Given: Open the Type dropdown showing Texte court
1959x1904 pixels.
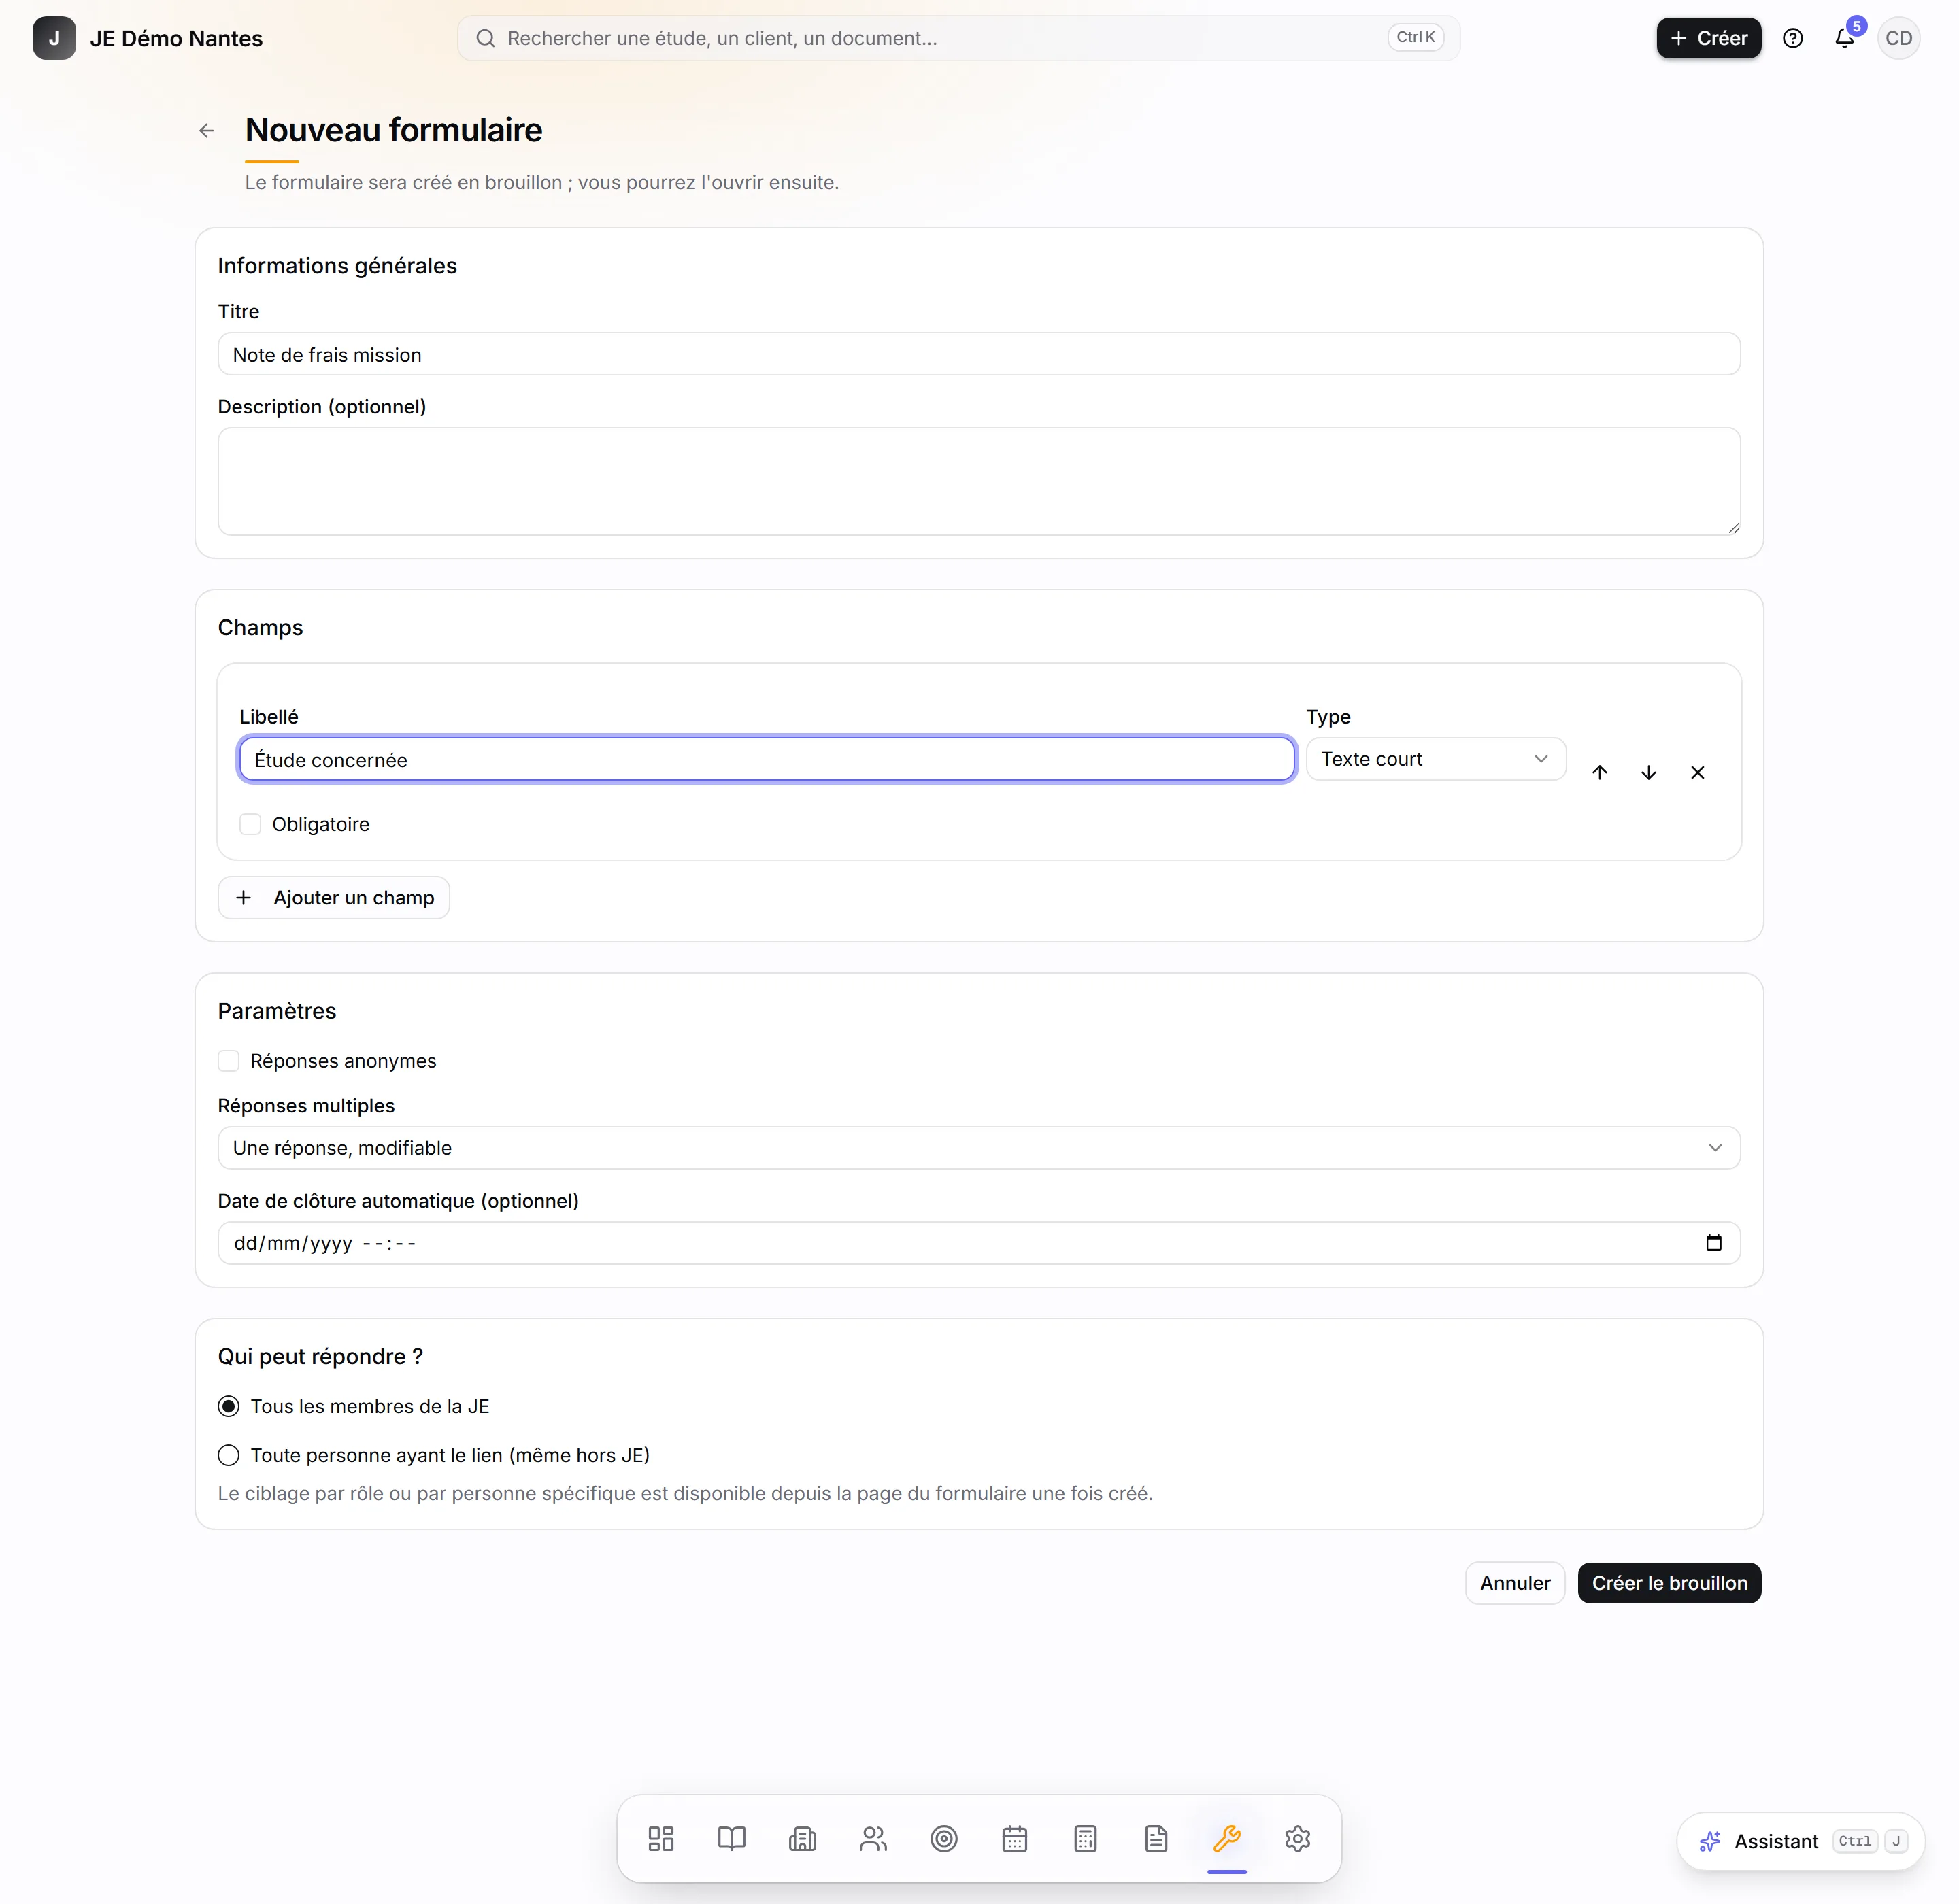Looking at the screenshot, I should point(1436,759).
